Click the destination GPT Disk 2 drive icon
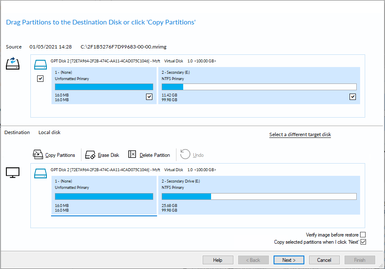Image resolution: width=385 pixels, height=269 pixels. pyautogui.click(x=41, y=173)
